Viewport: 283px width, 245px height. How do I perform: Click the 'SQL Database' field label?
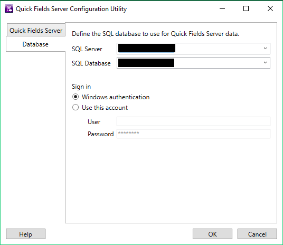91,63
